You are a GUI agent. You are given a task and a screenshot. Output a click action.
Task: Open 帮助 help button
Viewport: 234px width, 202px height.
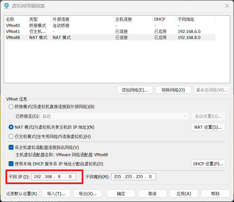point(216,194)
